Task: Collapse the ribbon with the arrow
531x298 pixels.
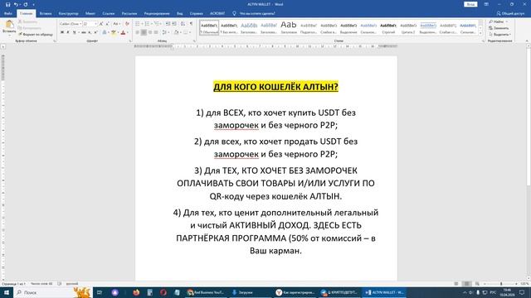Action: click(x=527, y=41)
